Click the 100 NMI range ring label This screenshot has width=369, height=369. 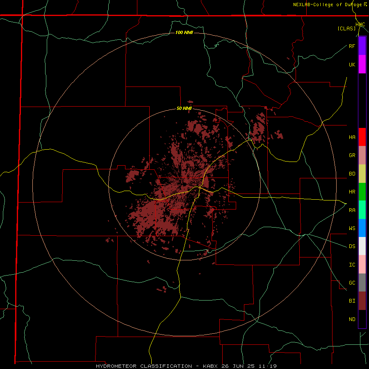[184, 32]
